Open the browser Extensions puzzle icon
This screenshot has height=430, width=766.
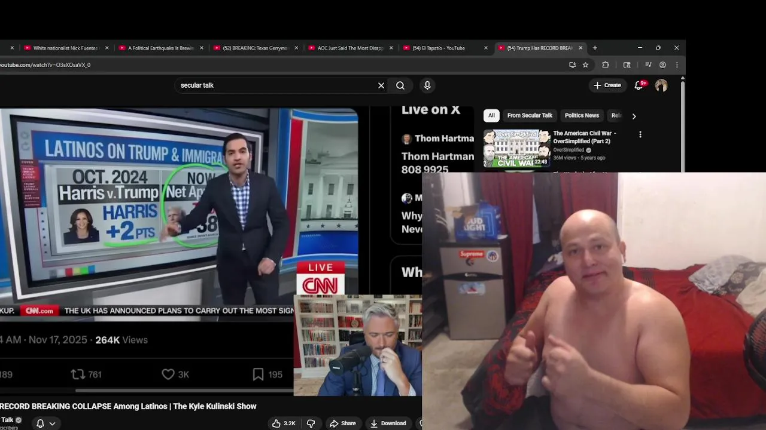click(606, 64)
